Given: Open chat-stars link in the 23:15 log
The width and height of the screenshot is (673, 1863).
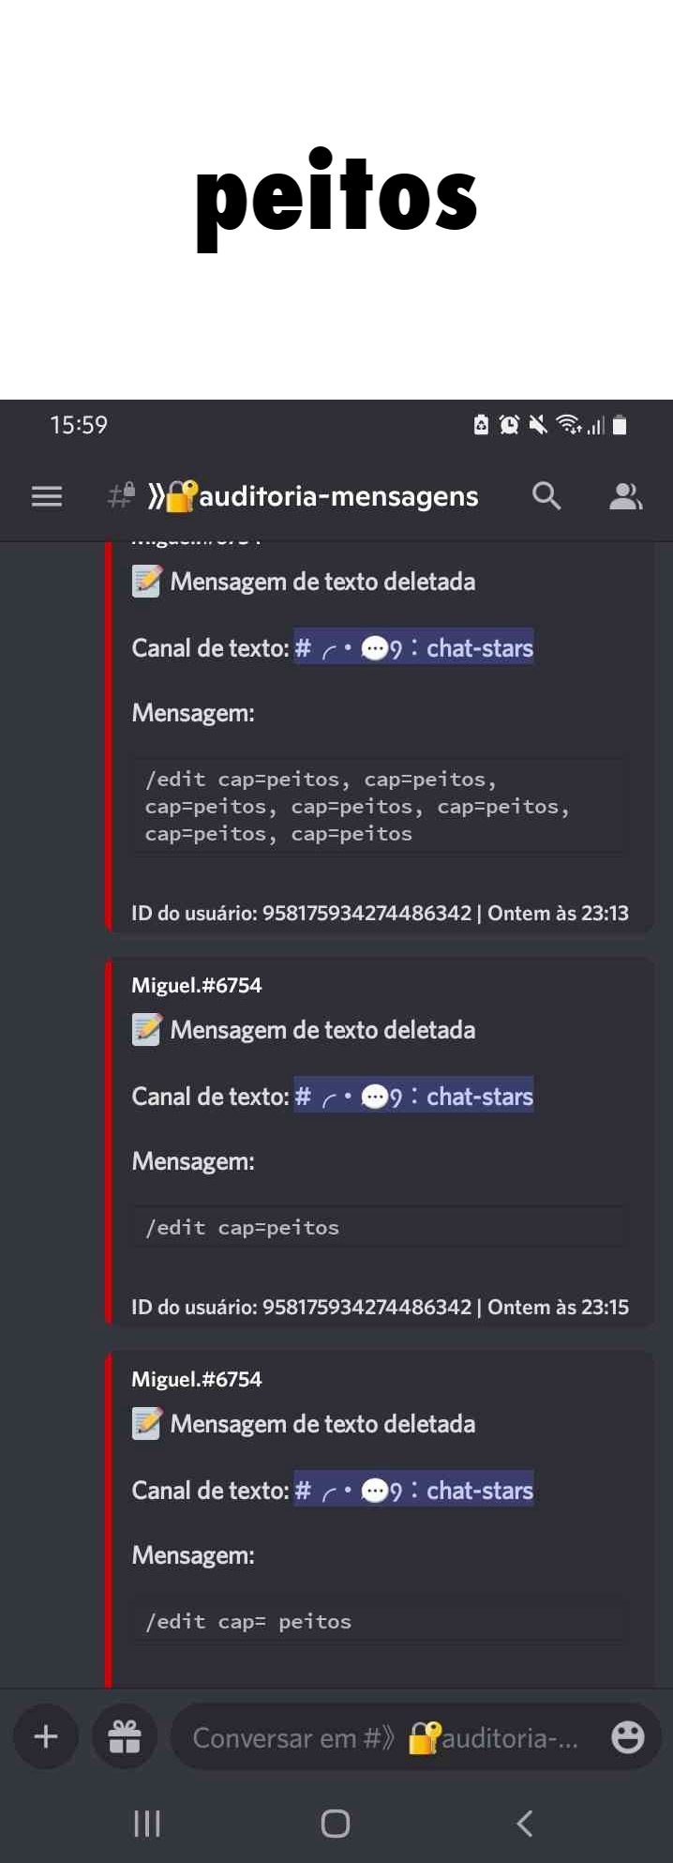Looking at the screenshot, I should (413, 1096).
